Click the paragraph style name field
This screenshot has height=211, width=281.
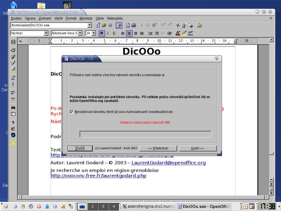tap(27, 33)
